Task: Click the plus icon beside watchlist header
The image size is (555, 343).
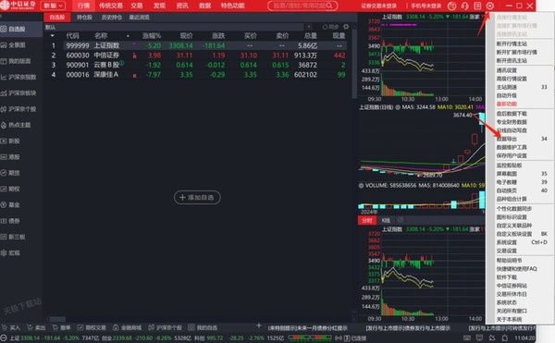Action: pyautogui.click(x=309, y=27)
